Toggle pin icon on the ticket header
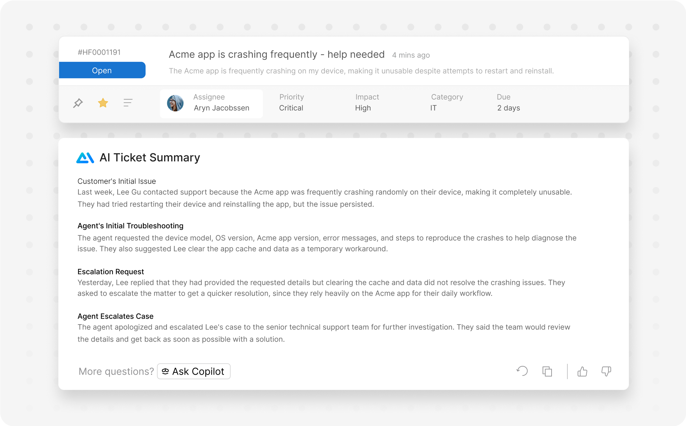 click(78, 103)
